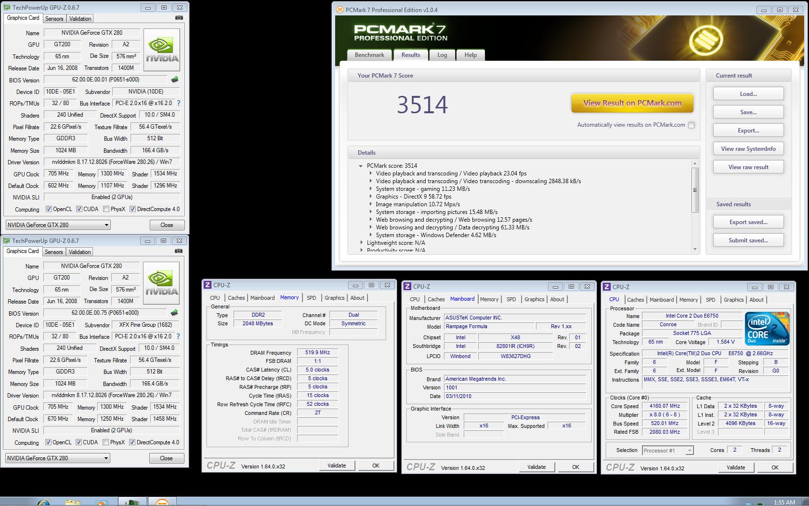809x506 pixels.
Task: Click the Name field in top GPU-Z
Action: 91,33
